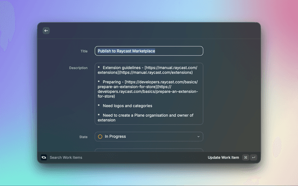This screenshot has width=298, height=186.
Task: Click the back arrow button
Action: (x=46, y=31)
